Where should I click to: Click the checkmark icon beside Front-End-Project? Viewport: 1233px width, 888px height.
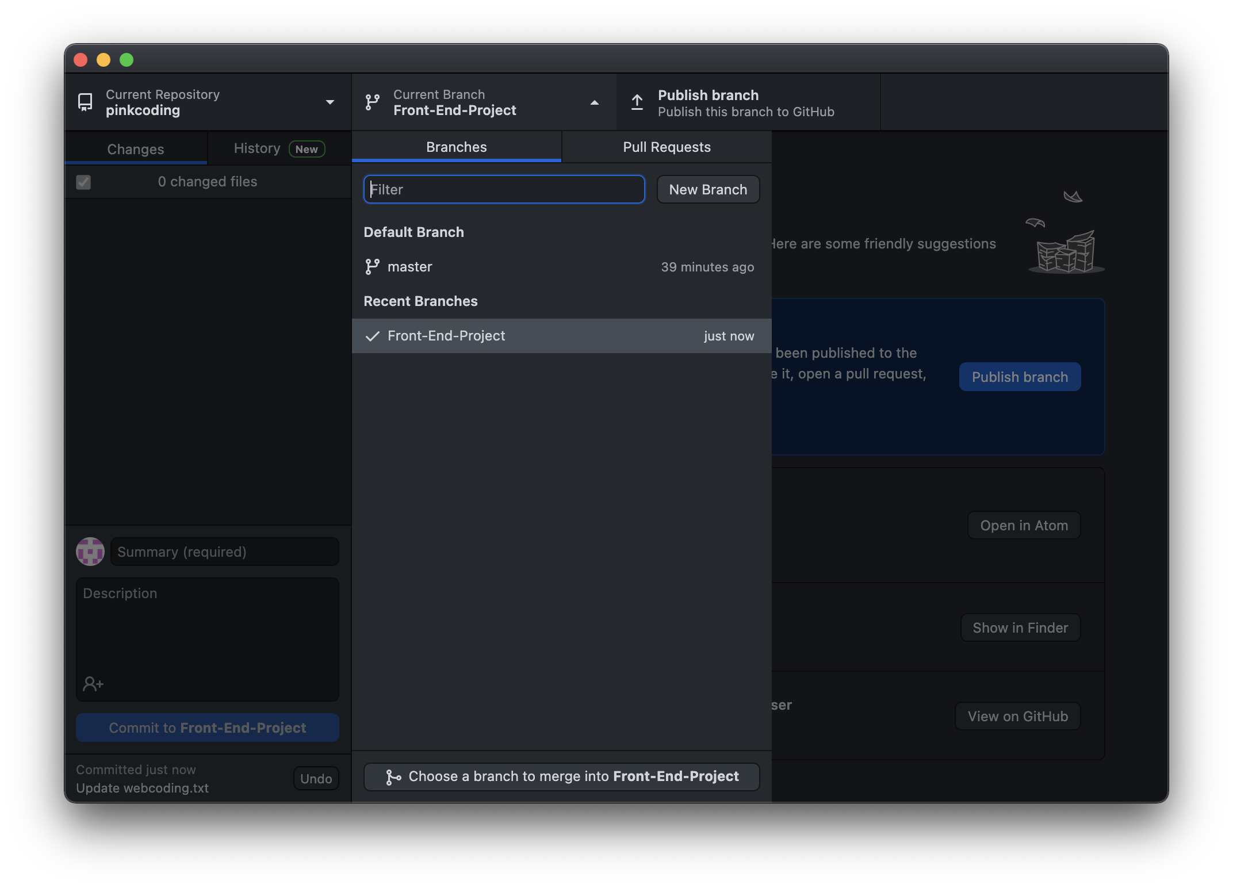point(373,336)
